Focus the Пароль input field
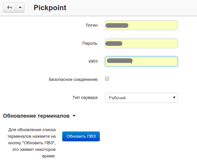Image resolution: width=197 pixels, height=165 pixels. (x=141, y=43)
